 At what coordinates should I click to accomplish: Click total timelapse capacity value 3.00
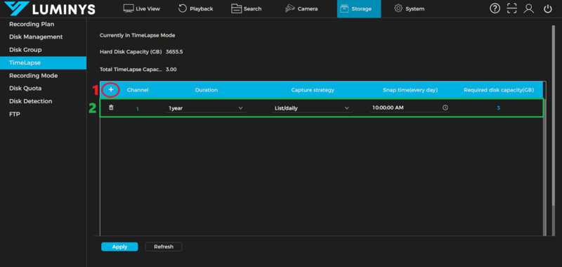click(171, 69)
